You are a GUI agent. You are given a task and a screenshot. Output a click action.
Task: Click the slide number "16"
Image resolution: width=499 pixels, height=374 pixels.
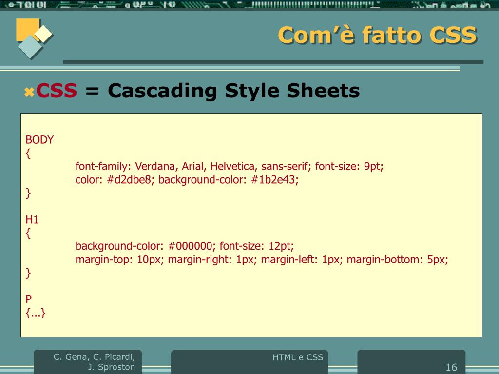coord(451,367)
